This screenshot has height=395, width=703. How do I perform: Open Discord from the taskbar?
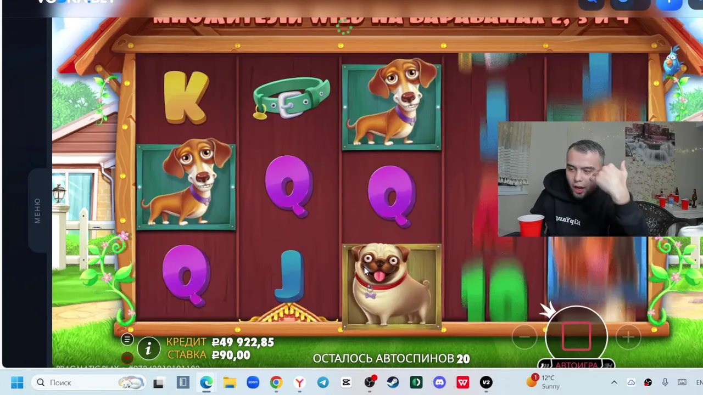click(x=439, y=382)
